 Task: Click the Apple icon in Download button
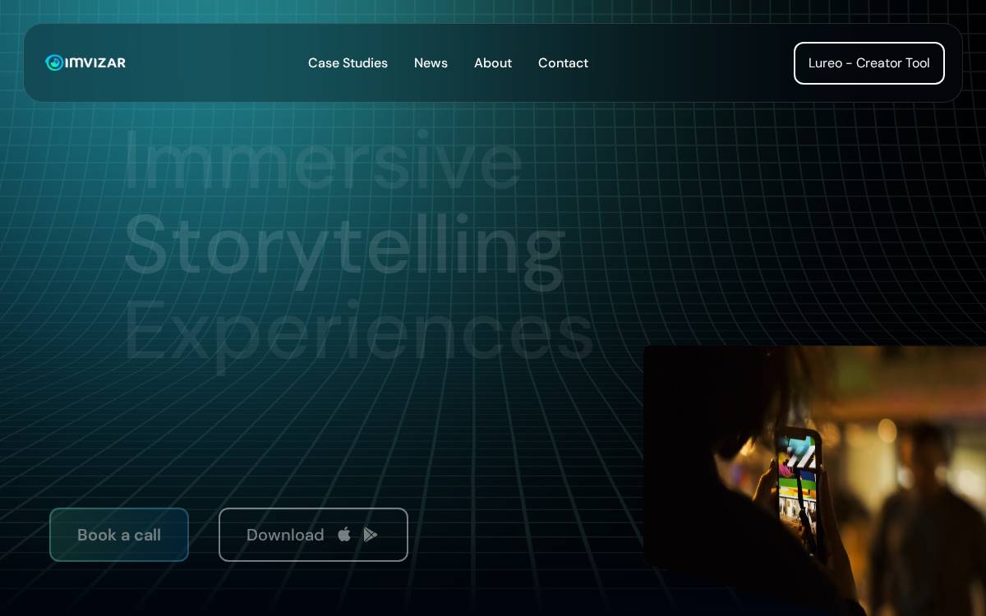coord(344,534)
